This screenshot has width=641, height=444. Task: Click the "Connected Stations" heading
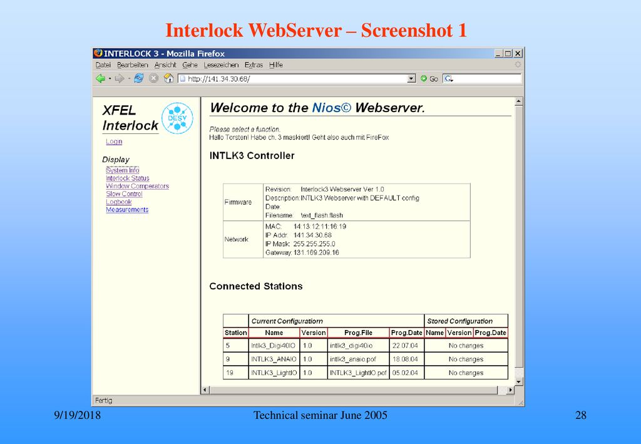(256, 286)
